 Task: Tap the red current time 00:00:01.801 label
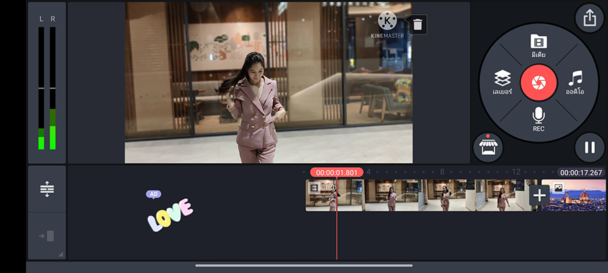pos(336,173)
